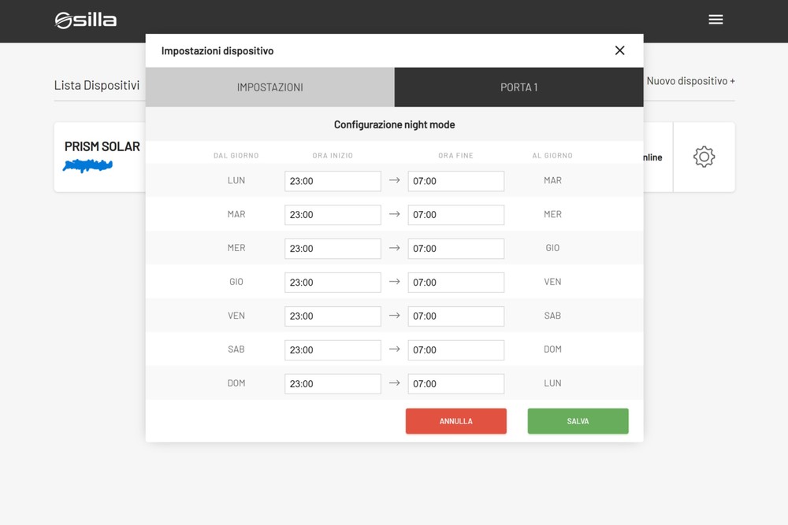Edit the SAB start time field

333,349
